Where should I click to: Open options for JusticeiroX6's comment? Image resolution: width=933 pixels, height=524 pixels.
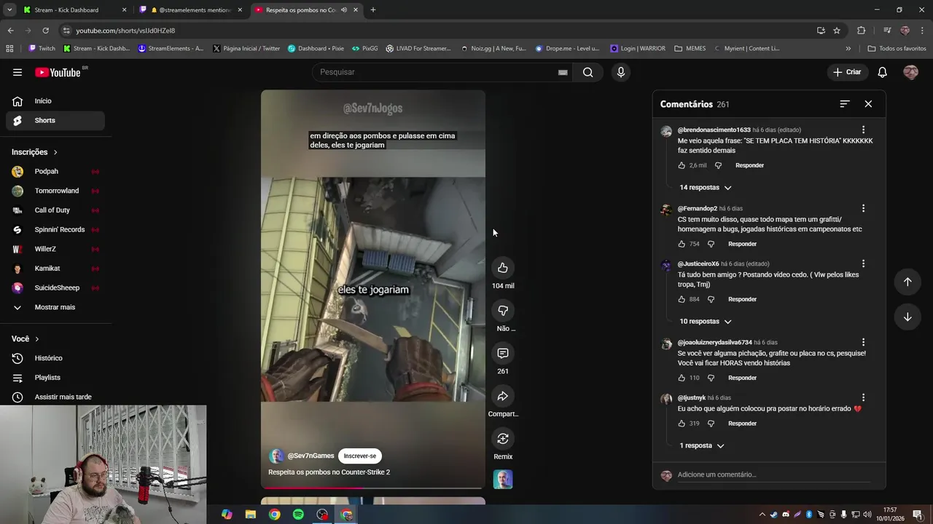[863, 263]
